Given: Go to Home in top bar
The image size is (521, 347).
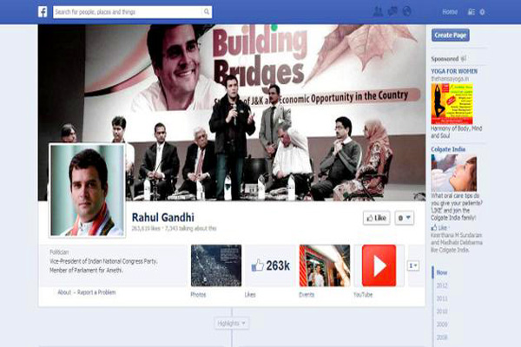Looking at the screenshot, I should [449, 12].
